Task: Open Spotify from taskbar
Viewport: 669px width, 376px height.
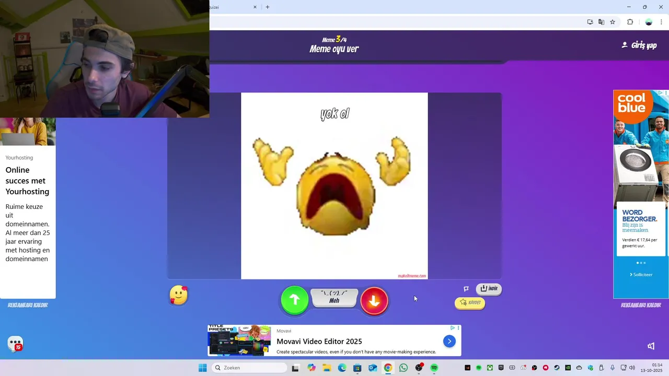Action: click(434, 368)
